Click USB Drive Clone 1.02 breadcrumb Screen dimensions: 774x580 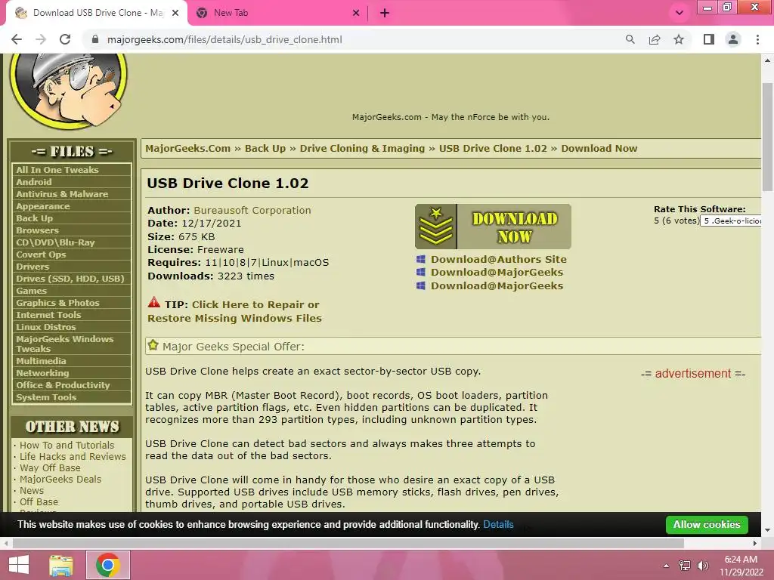coord(493,149)
